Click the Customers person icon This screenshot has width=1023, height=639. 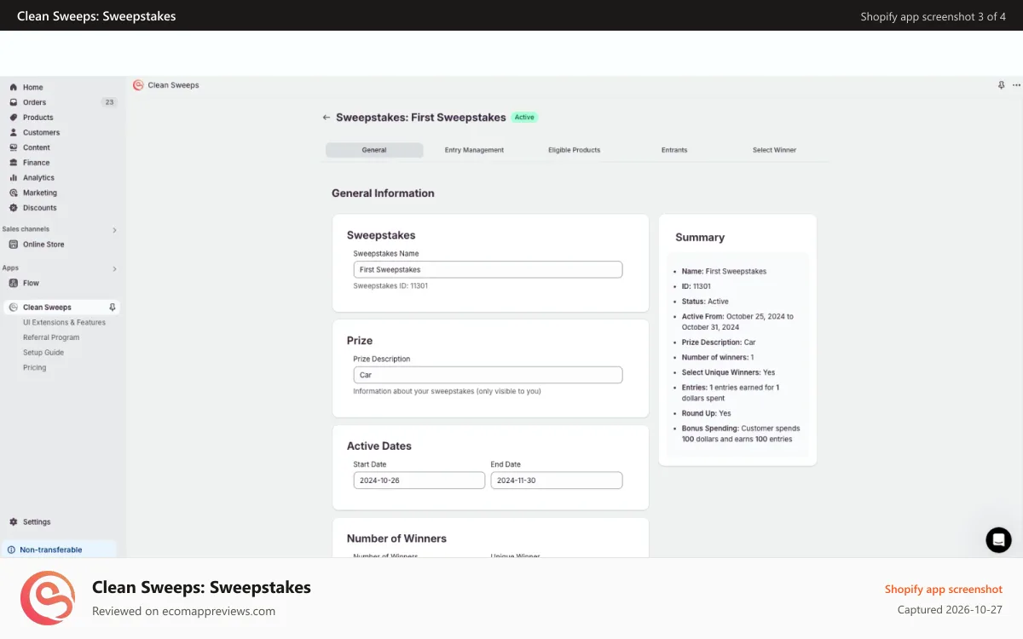14,132
